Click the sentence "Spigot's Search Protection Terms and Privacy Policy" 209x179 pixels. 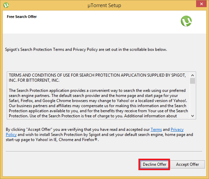tap(86, 49)
